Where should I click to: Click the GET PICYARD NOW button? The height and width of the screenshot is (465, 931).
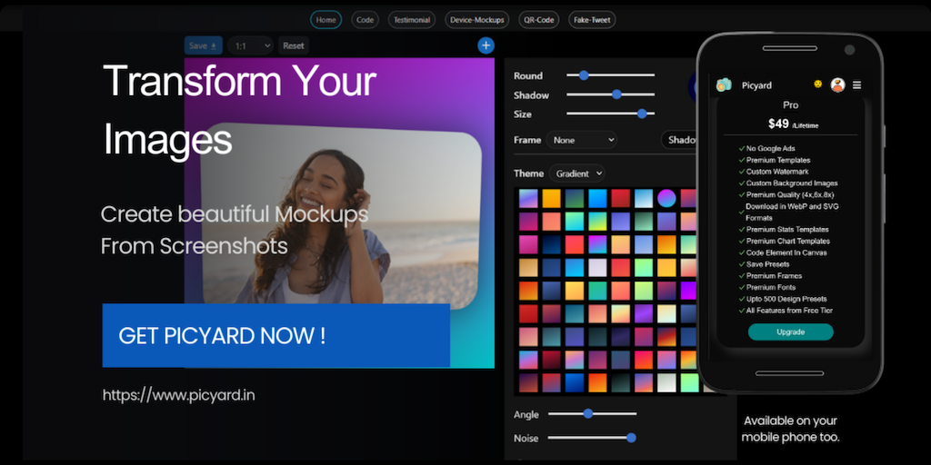coord(276,336)
